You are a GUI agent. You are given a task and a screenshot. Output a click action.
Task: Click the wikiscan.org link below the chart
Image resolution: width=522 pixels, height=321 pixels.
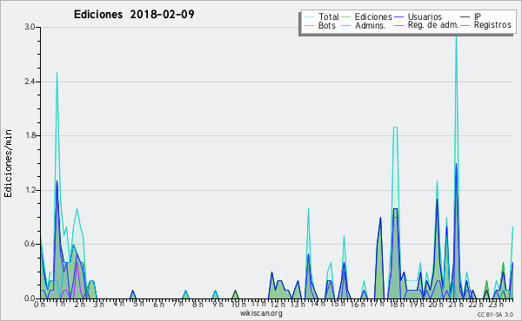pyautogui.click(x=261, y=313)
